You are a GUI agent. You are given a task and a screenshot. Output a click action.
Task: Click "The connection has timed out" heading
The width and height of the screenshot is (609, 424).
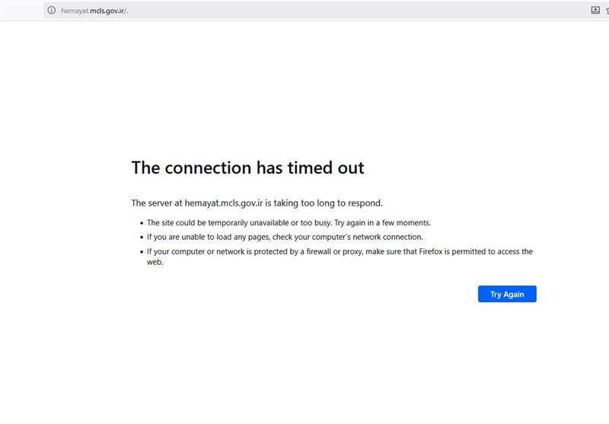pos(247,167)
